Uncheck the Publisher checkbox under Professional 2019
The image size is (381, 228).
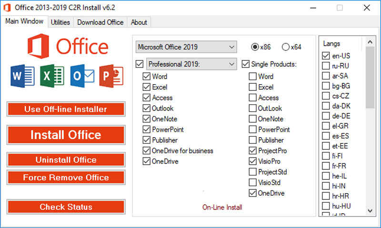click(x=147, y=140)
